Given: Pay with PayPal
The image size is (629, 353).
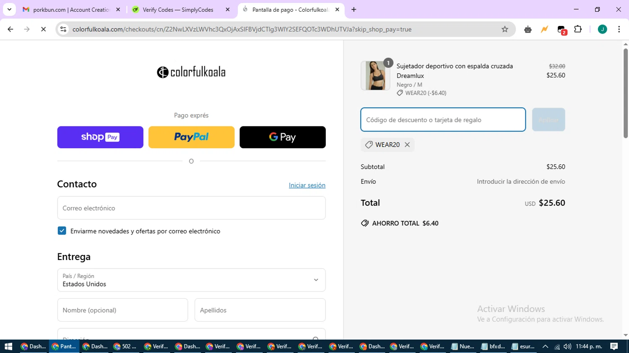Looking at the screenshot, I should click(x=191, y=137).
